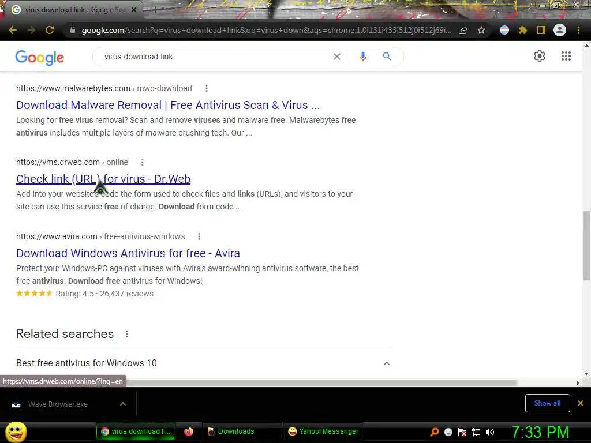Clear the search box with the X

(337, 57)
